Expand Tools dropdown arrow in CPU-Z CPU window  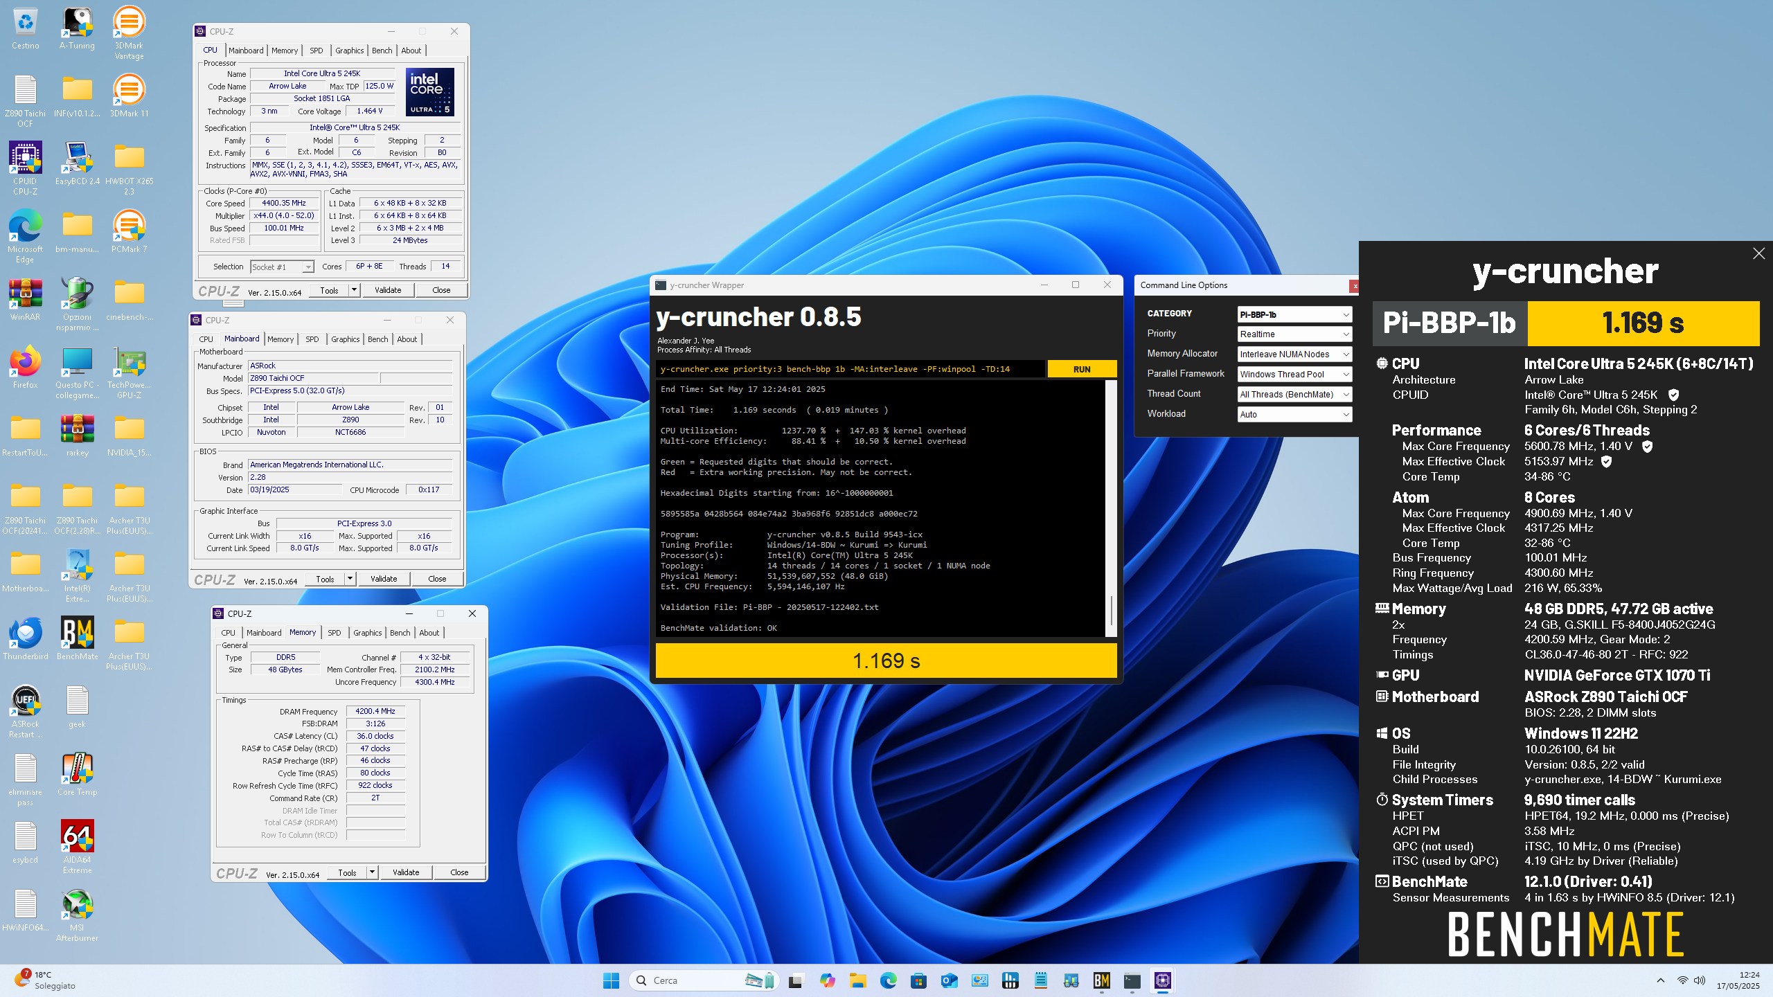(354, 290)
